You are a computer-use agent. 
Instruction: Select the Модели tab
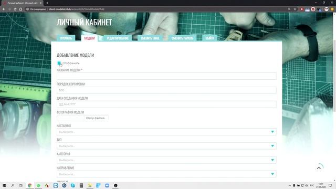point(89,38)
